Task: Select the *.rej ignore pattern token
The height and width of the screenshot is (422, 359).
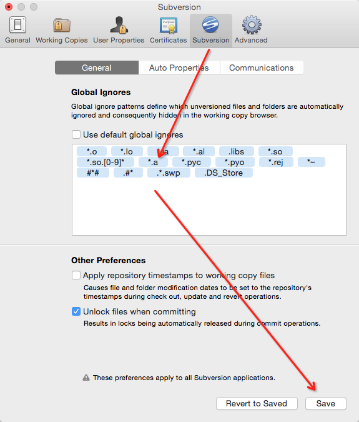Action: (276, 162)
